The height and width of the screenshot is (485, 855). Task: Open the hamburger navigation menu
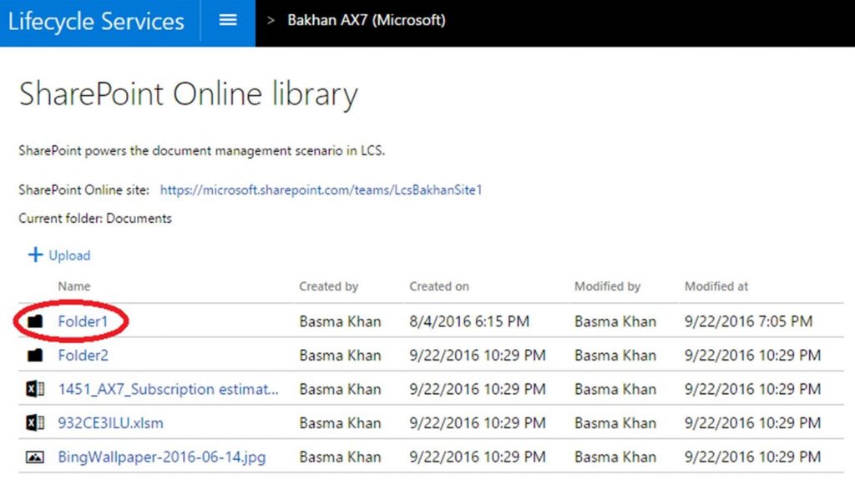(228, 20)
